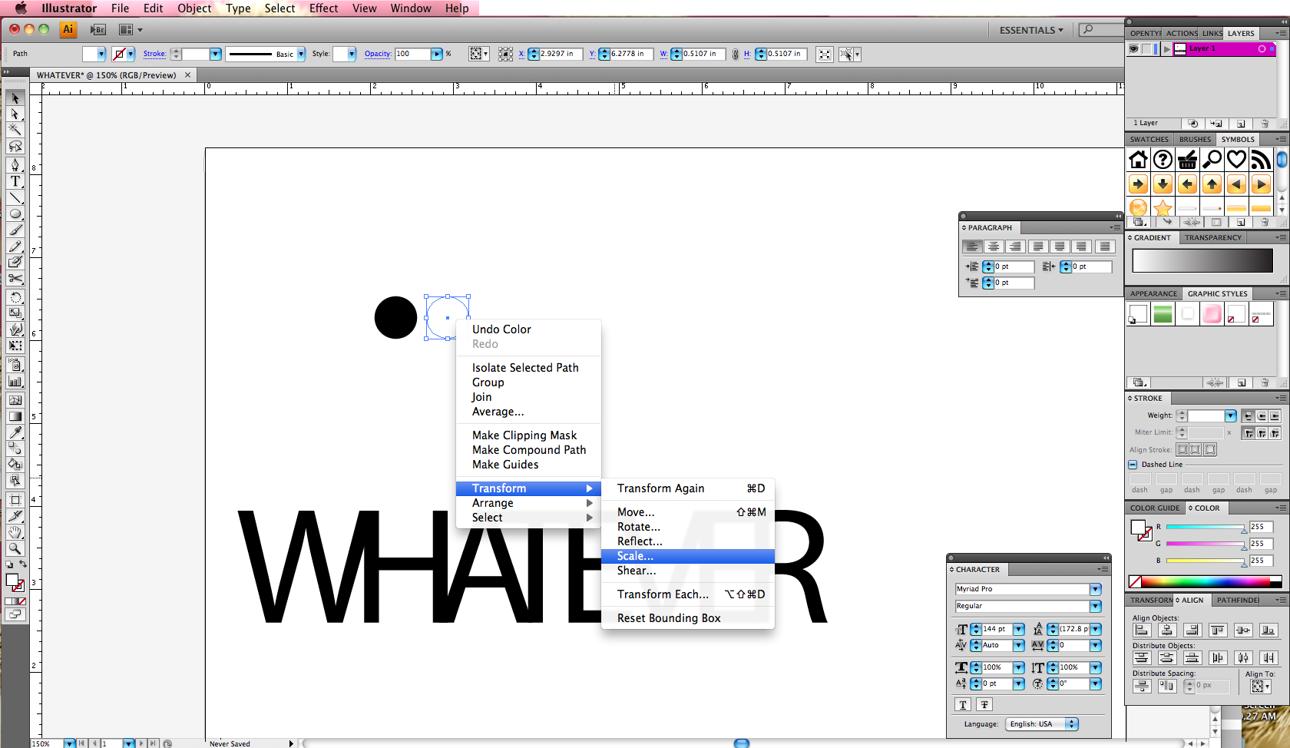
Task: Click the R color slider track
Action: (x=1206, y=527)
